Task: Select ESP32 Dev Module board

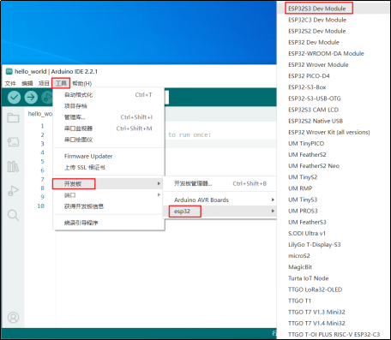Action: tap(334, 42)
